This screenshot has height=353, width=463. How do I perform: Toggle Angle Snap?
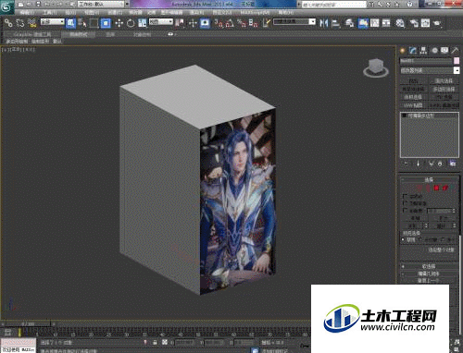(230, 23)
